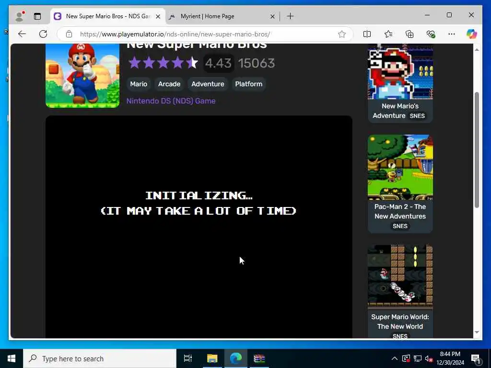Open network status tray icon

coord(418,358)
